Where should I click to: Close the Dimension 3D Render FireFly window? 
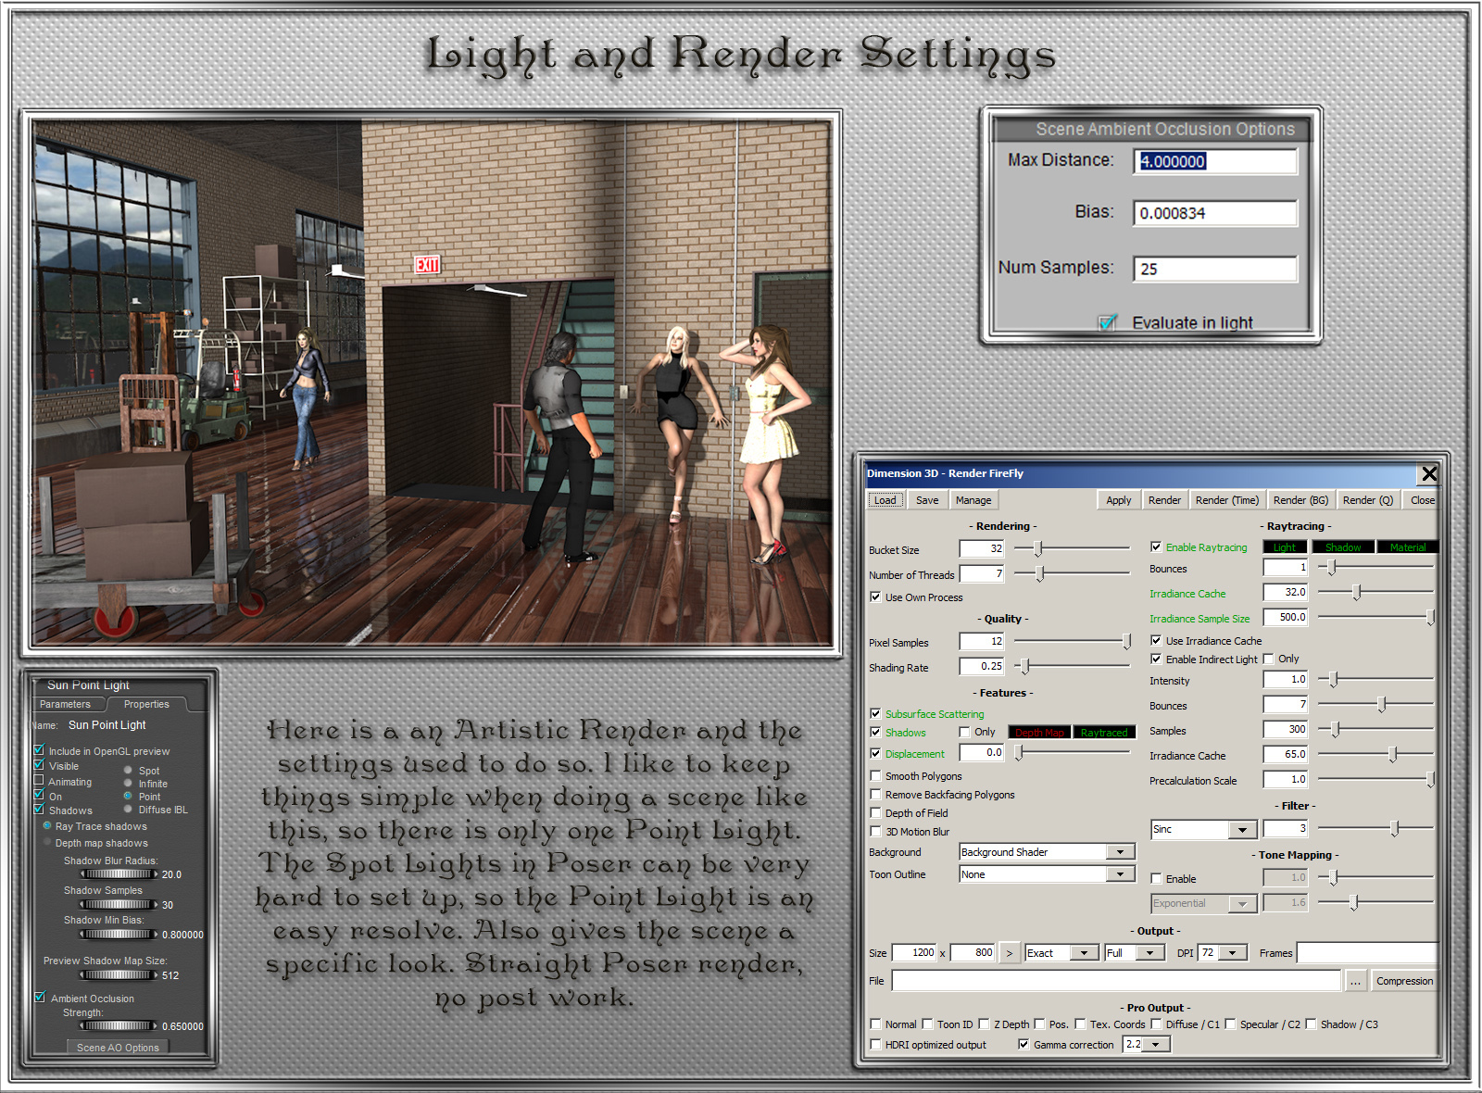pos(1429,473)
